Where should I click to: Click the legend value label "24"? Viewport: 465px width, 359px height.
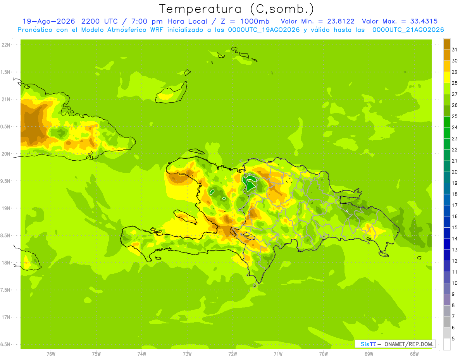pyautogui.click(x=455, y=127)
